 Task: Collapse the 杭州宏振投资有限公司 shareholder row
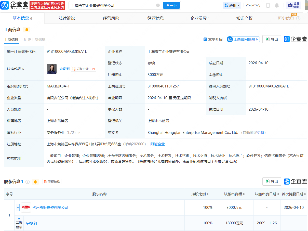pos(17,207)
